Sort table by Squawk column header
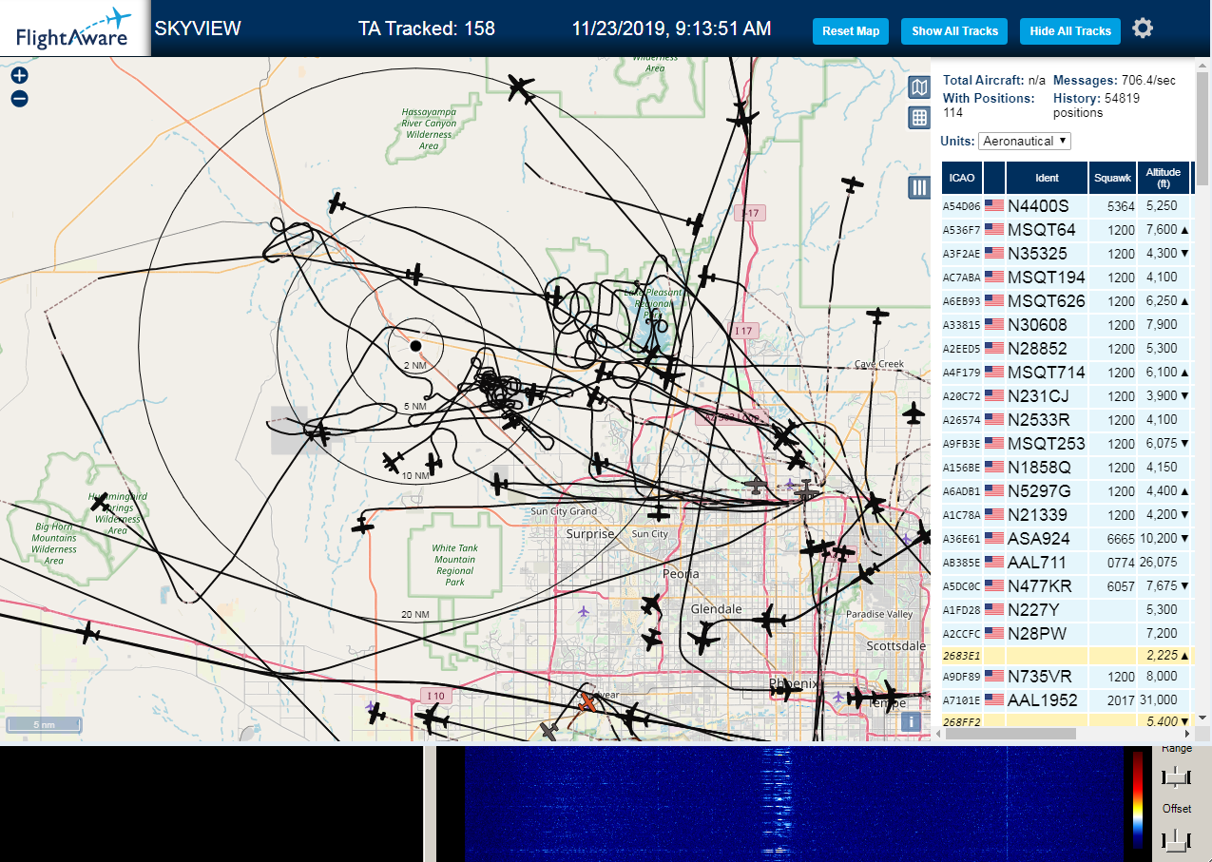 1112,178
